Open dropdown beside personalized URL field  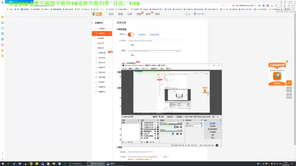pyautogui.click(x=166, y=157)
